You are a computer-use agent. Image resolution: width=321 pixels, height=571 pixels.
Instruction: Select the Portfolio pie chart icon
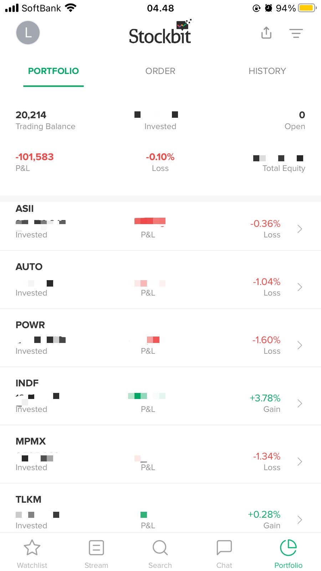point(288,548)
